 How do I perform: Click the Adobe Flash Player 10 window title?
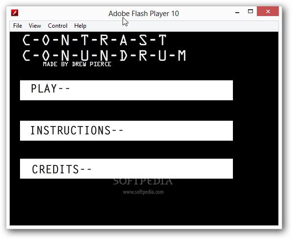(x=144, y=14)
